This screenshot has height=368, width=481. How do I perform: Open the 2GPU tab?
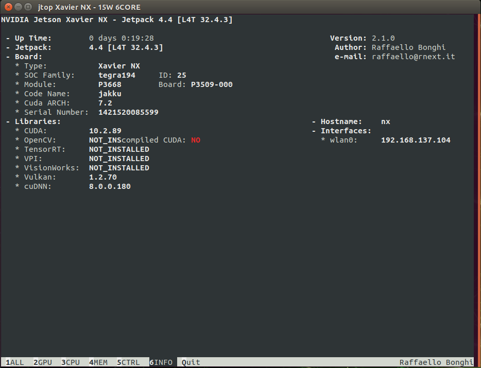click(x=43, y=362)
